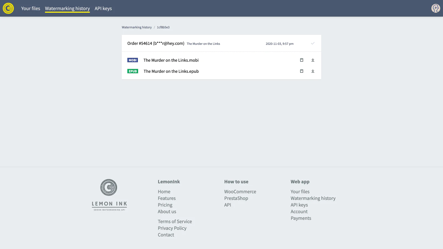Read the Terms of Service
This screenshot has height=249, width=443.
coord(175,222)
